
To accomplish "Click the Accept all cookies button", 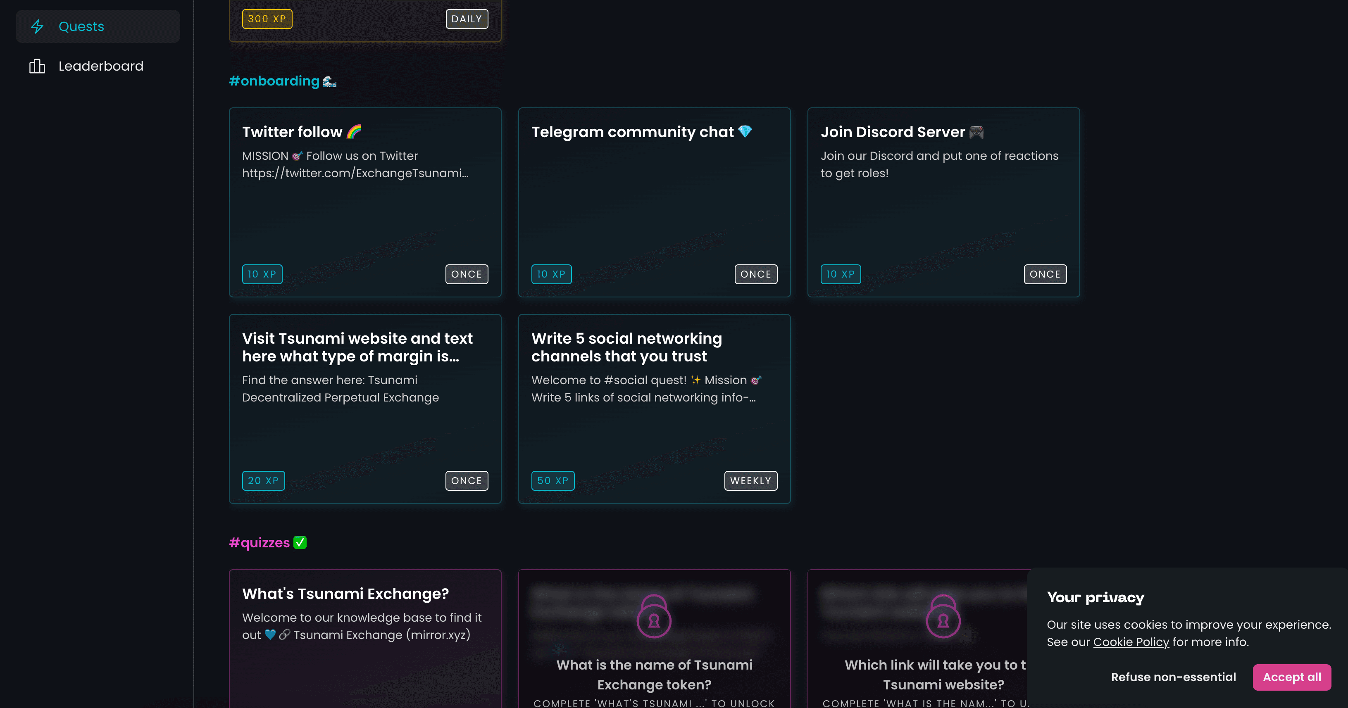I will click(x=1292, y=677).
